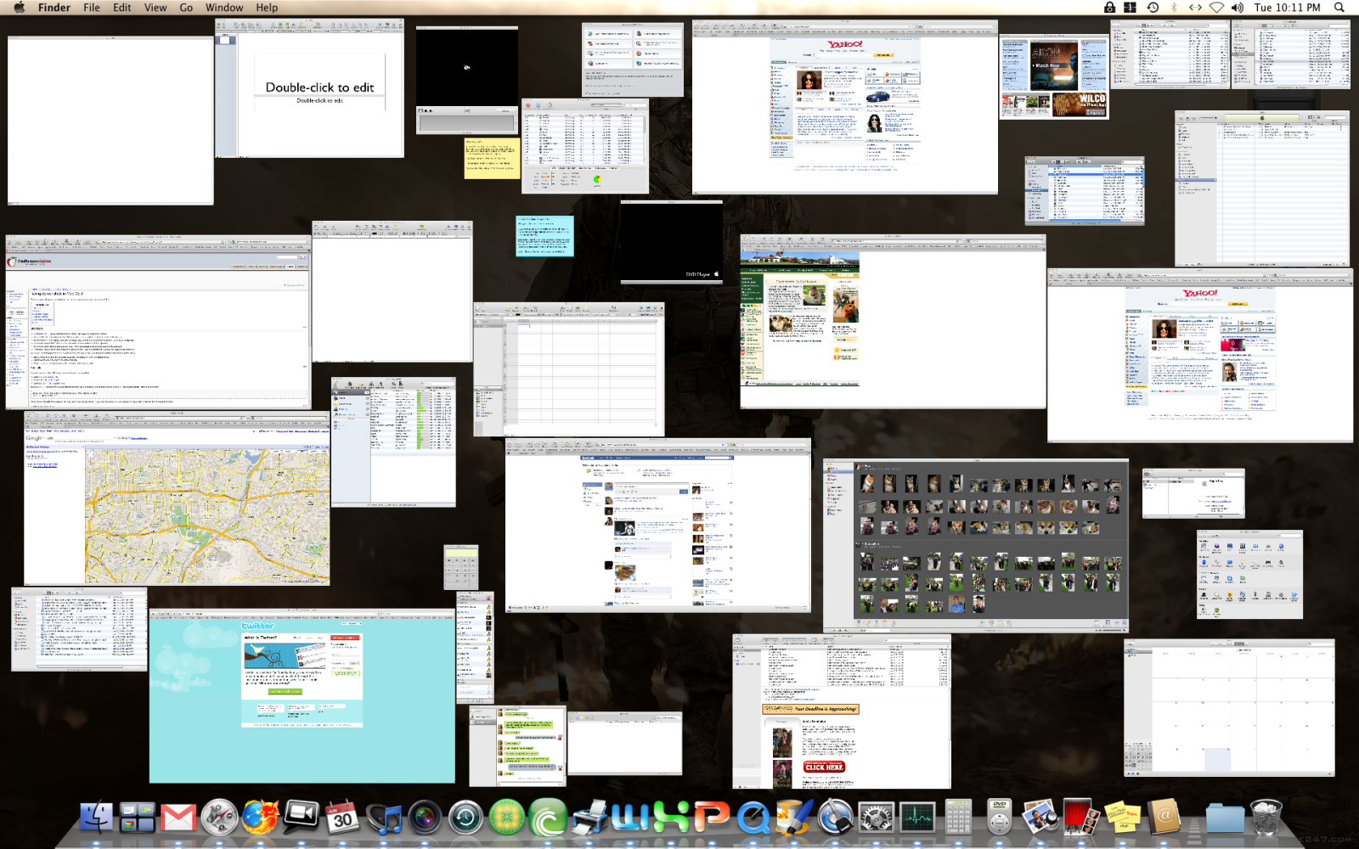Open the Go menu
The image size is (1359, 849).
coord(186,8)
